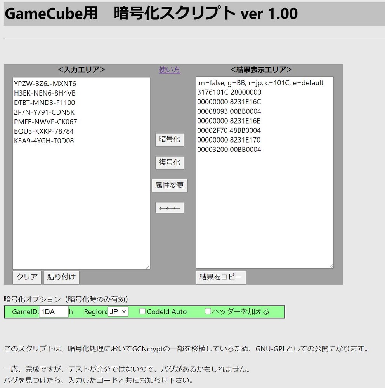Click empty space in the 入力エリア textbox

pos(81,206)
